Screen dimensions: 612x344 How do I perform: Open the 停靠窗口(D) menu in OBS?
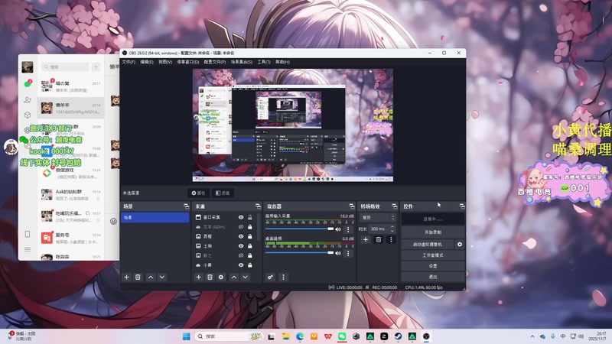point(187,62)
